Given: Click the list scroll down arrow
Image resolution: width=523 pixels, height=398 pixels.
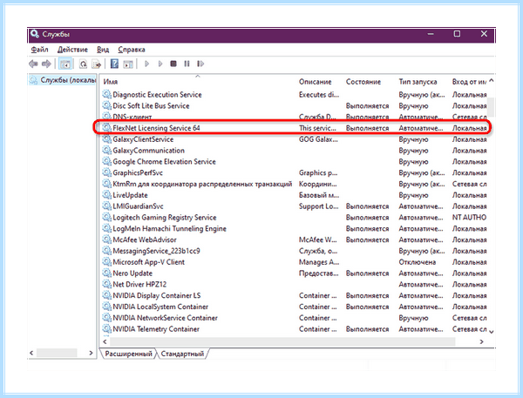Looking at the screenshot, I should (x=491, y=331).
